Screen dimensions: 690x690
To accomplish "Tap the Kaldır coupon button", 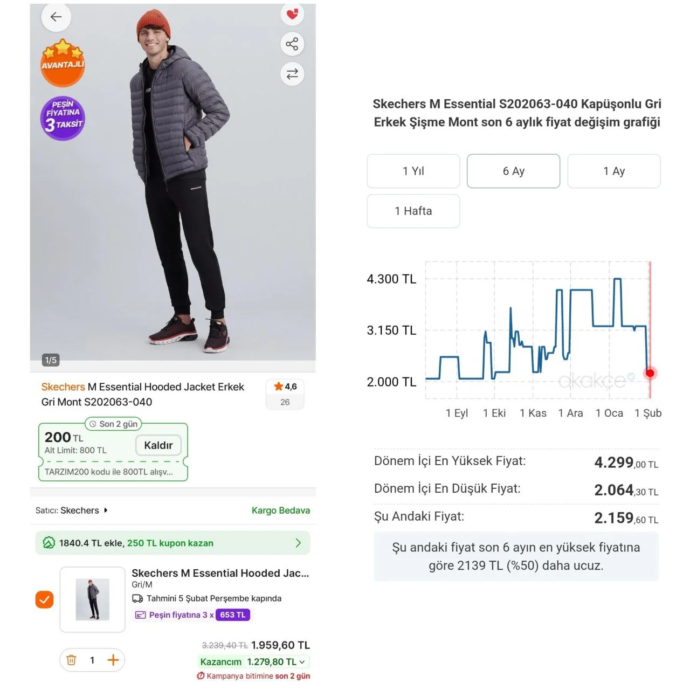I will (158, 445).
